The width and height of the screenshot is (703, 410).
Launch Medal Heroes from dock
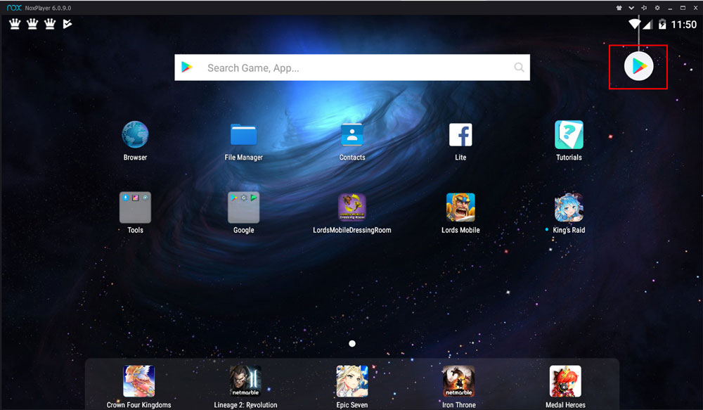[565, 381]
